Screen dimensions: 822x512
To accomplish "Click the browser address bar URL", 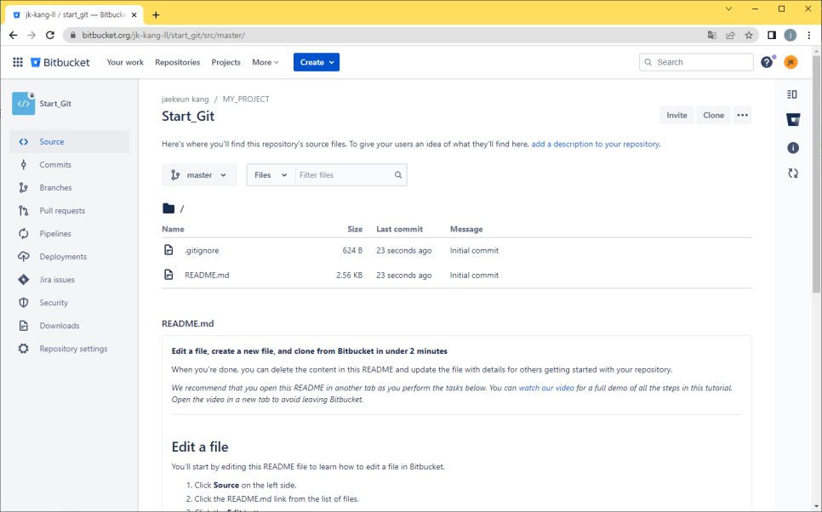I will 163,35.
